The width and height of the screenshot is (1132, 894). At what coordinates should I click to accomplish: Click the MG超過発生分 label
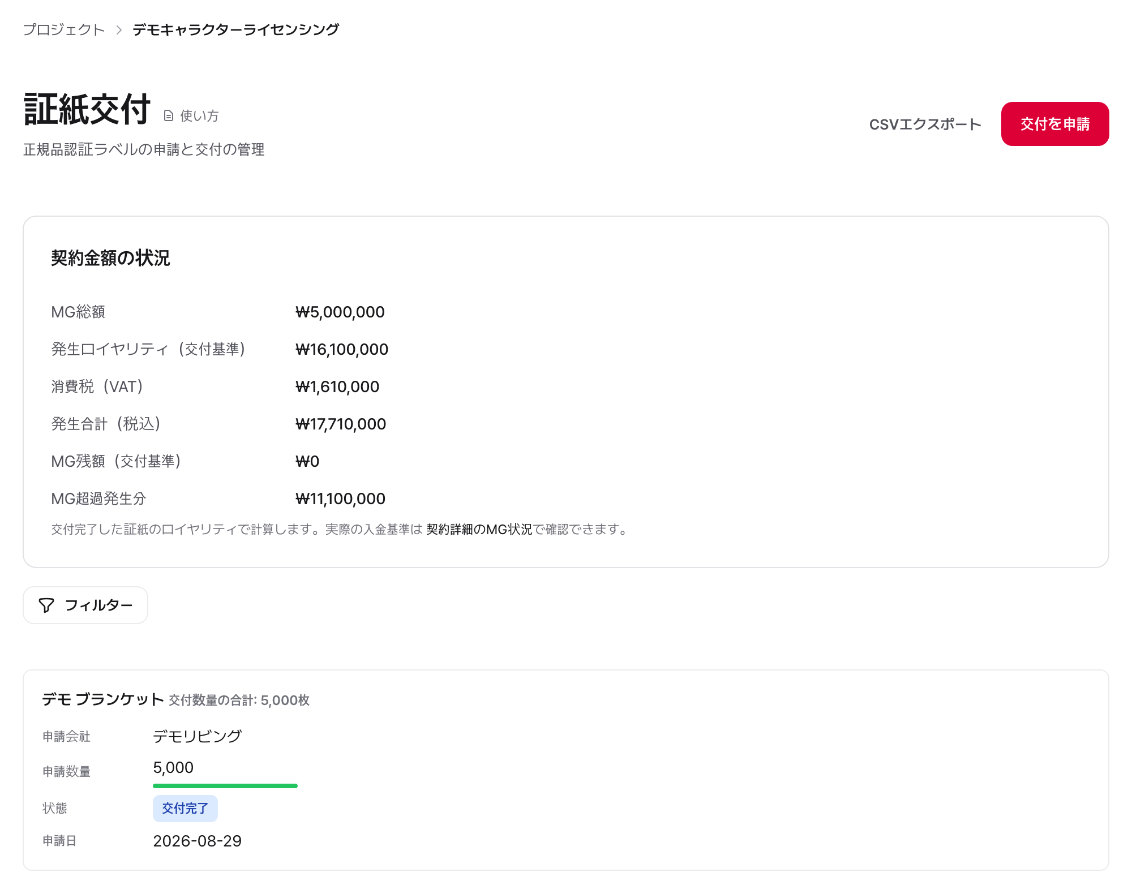click(98, 498)
